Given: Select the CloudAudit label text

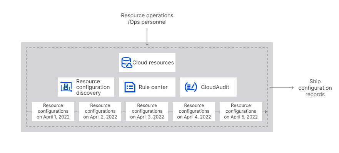Looking at the screenshot, I should (215, 87).
